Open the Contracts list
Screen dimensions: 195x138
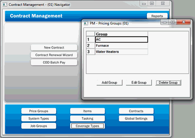pos(136,111)
